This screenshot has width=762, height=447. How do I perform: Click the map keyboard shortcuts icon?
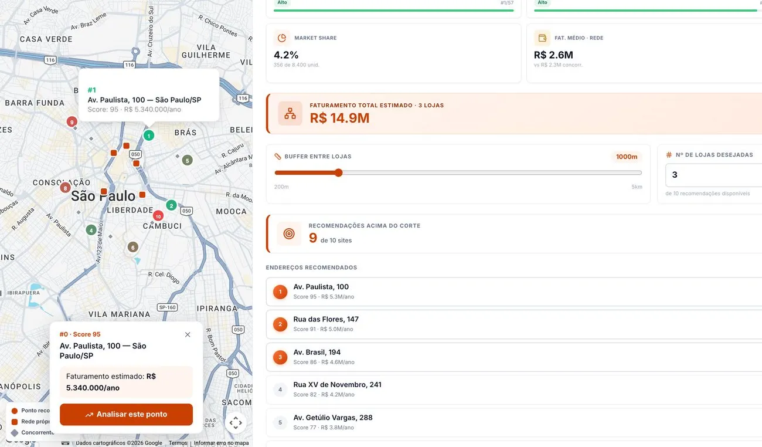[x=65, y=443]
